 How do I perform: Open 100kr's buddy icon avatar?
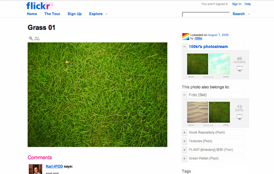(185, 36)
